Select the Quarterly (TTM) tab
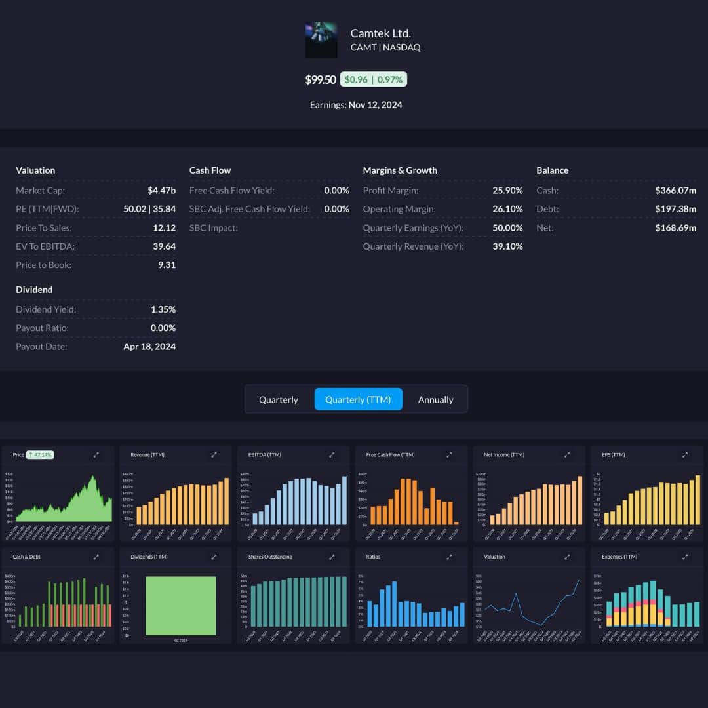708x708 pixels. pos(358,400)
